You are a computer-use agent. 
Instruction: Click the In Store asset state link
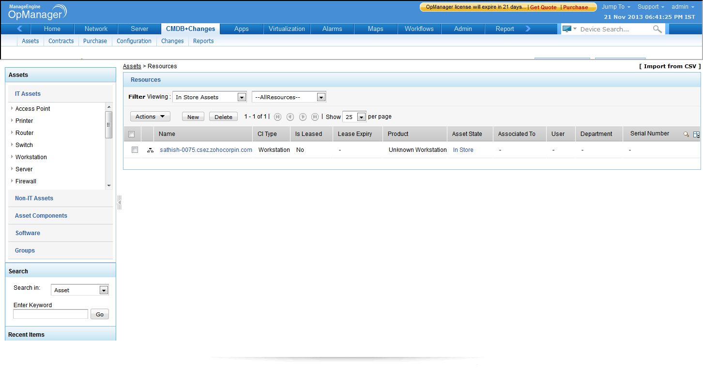pos(463,150)
